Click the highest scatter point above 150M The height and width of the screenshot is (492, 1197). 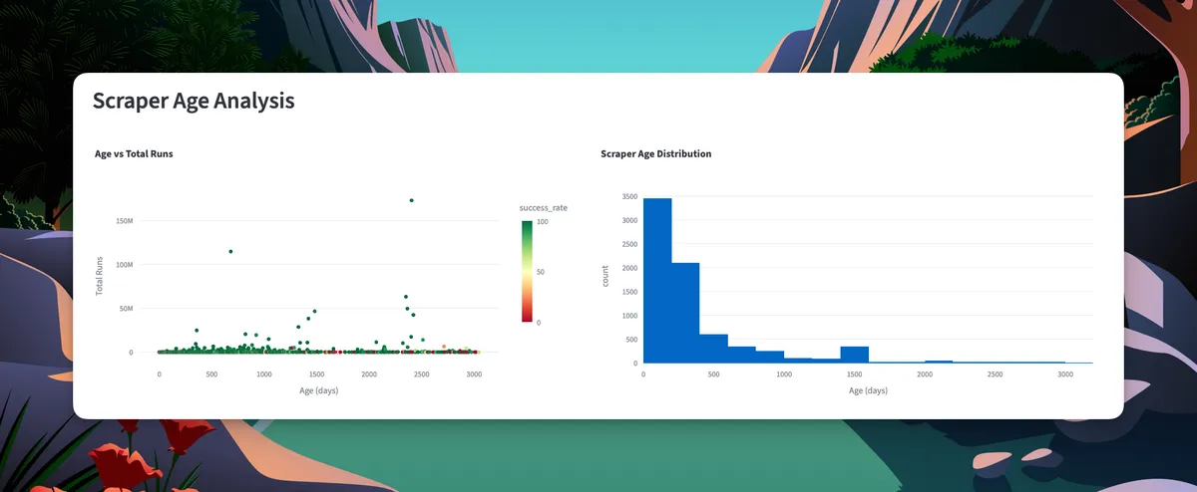pyautogui.click(x=411, y=200)
